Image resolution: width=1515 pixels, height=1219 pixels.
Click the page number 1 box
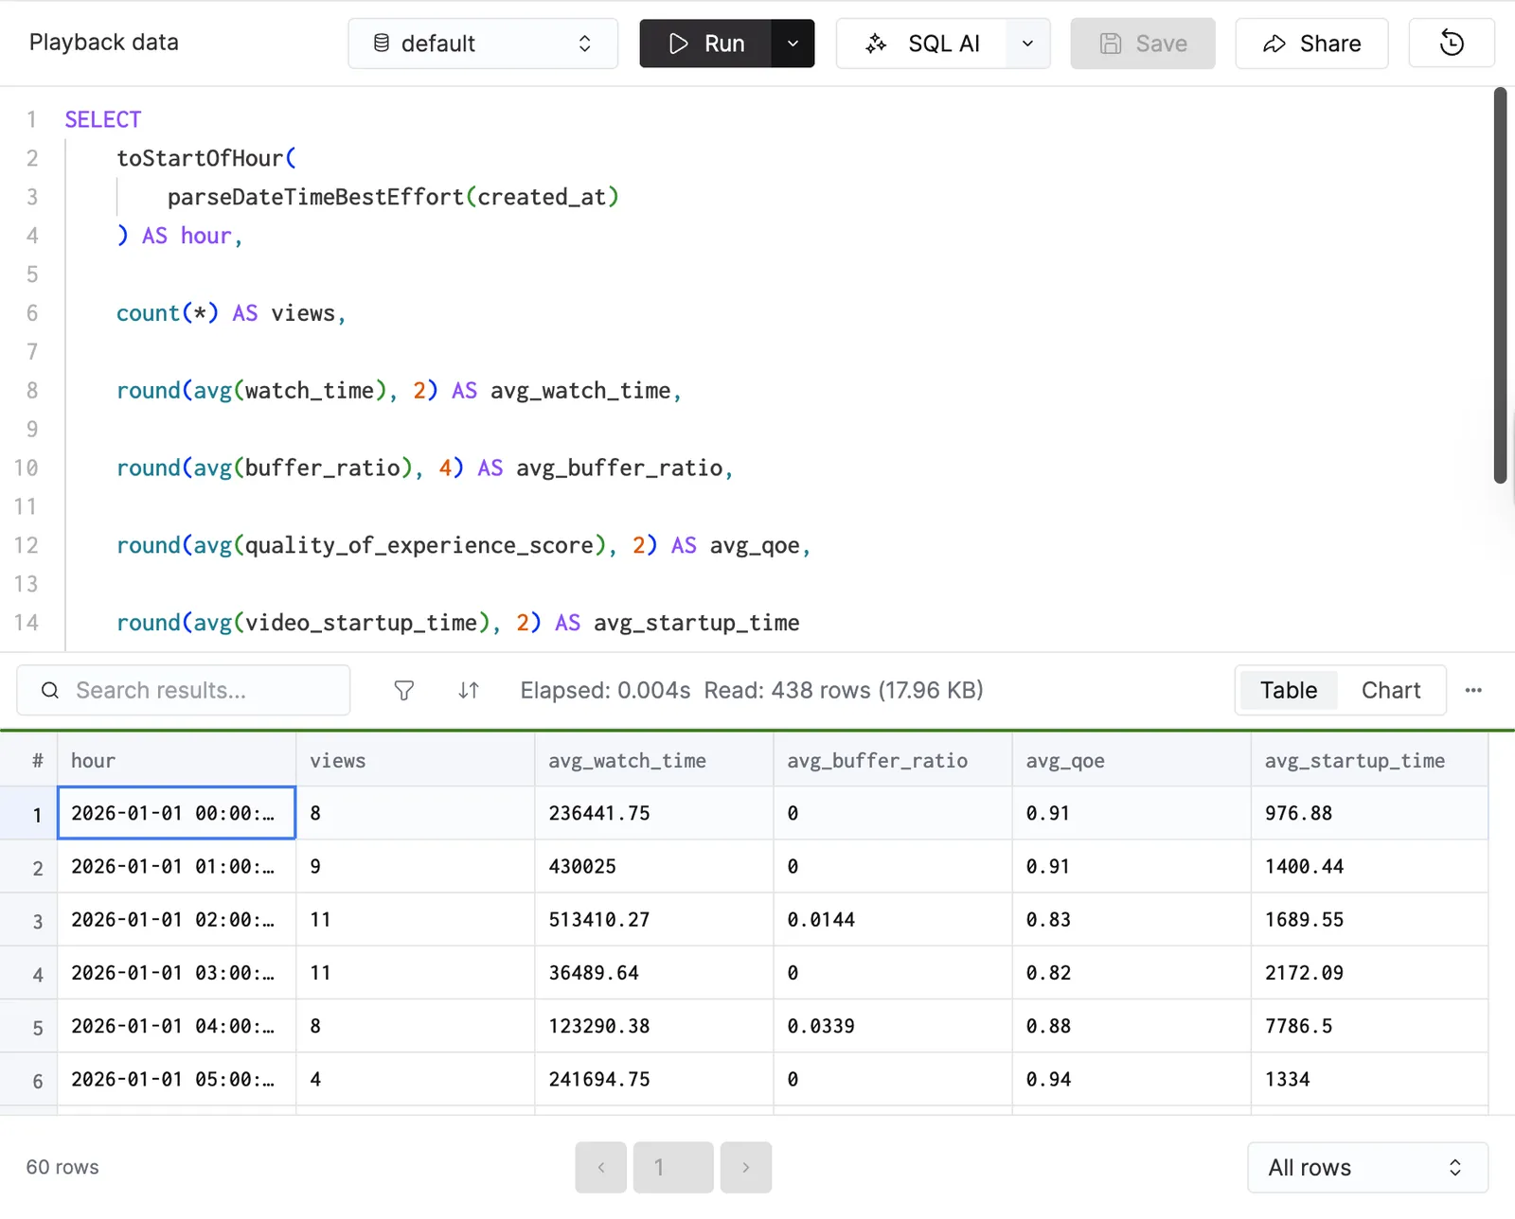click(x=673, y=1167)
